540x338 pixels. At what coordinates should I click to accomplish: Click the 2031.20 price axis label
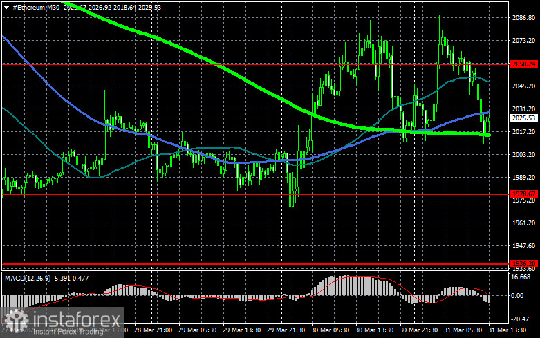[x=524, y=109]
